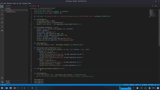Open the Selection menu

[x=9, y=3]
